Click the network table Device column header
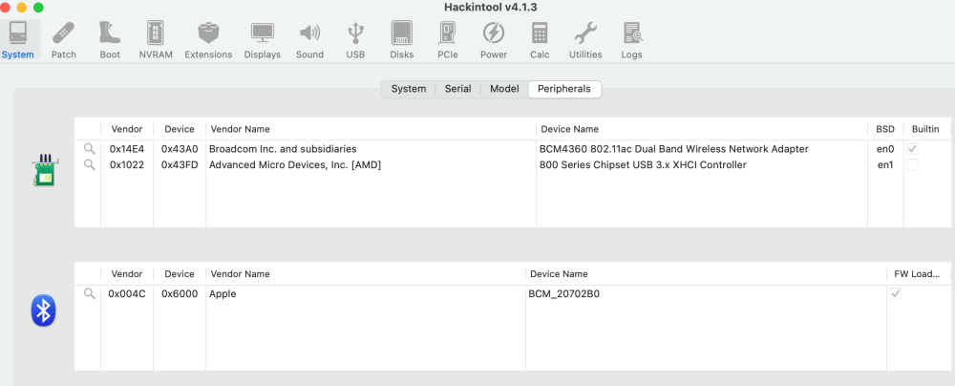The height and width of the screenshot is (386, 955). tap(180, 129)
